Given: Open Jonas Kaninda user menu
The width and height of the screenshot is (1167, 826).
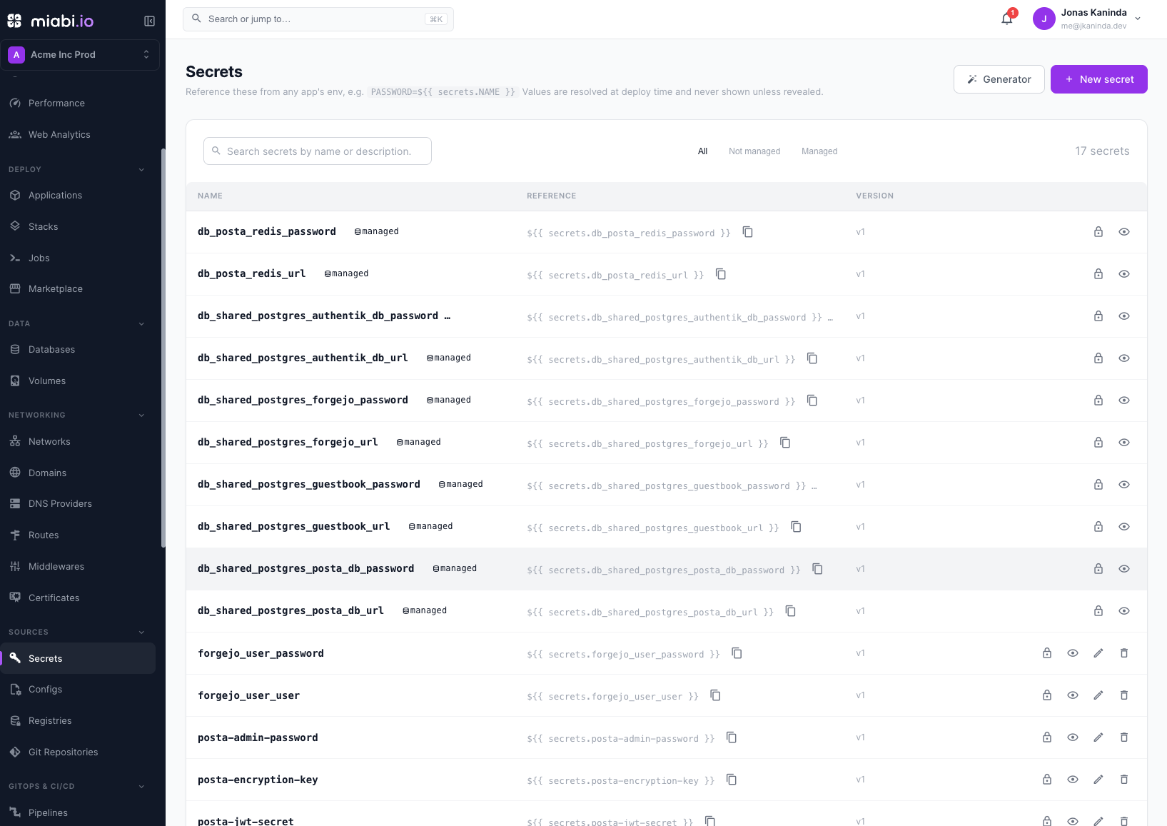Looking at the screenshot, I should tap(1087, 19).
